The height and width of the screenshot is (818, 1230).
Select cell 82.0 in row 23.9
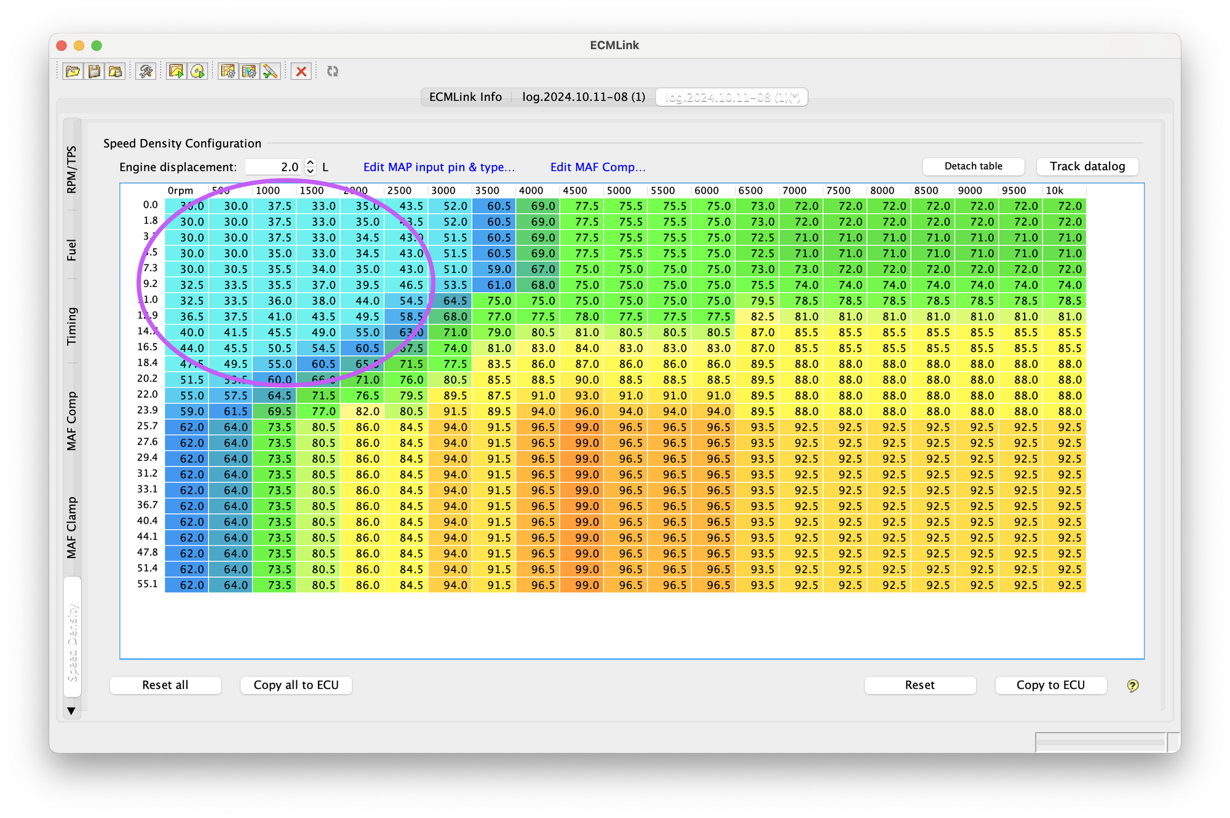[362, 411]
